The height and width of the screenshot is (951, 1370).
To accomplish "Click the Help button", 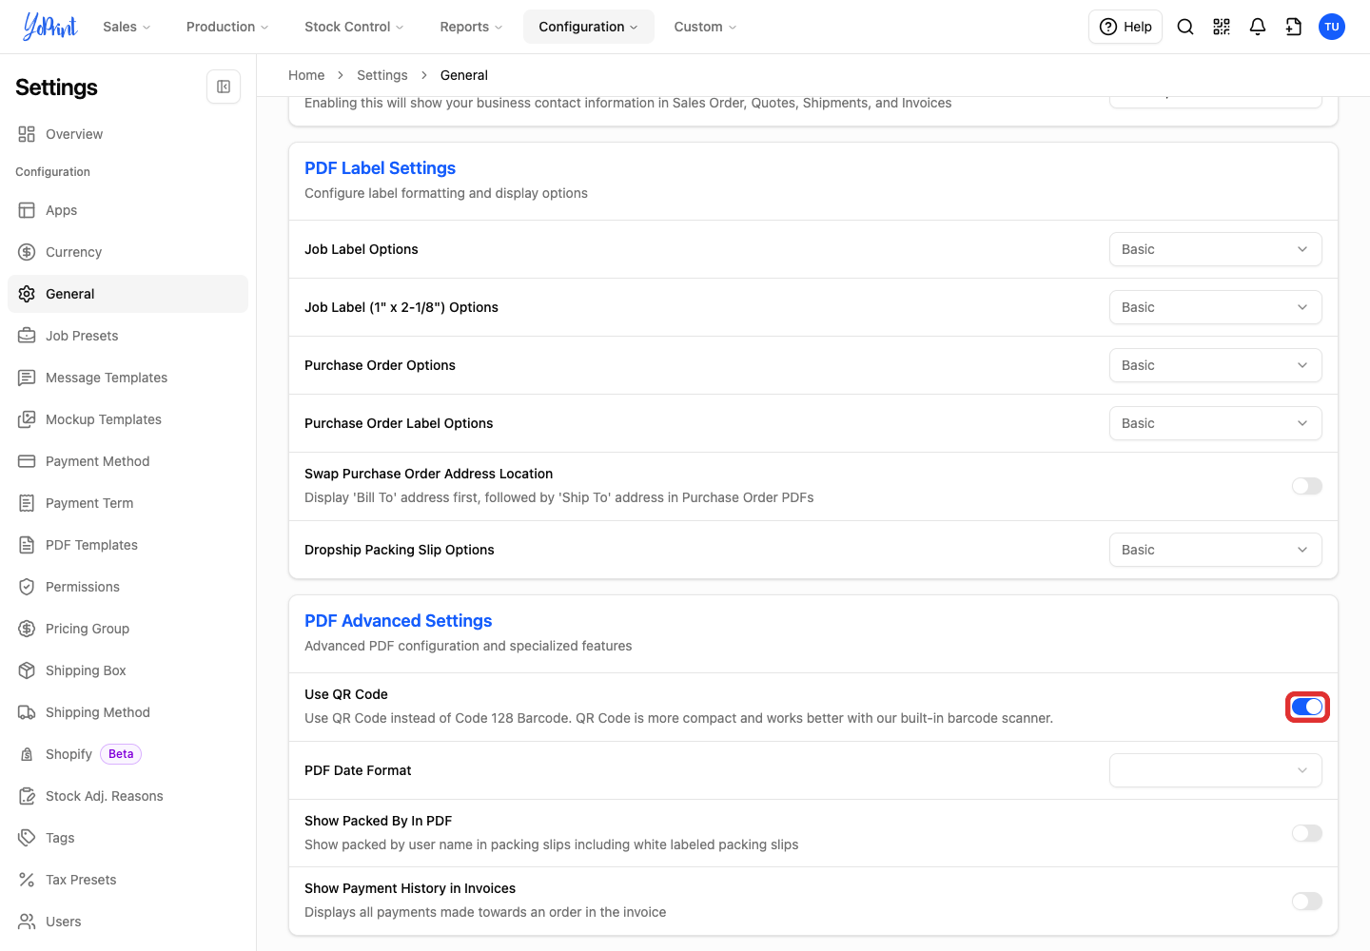I will click(x=1125, y=27).
